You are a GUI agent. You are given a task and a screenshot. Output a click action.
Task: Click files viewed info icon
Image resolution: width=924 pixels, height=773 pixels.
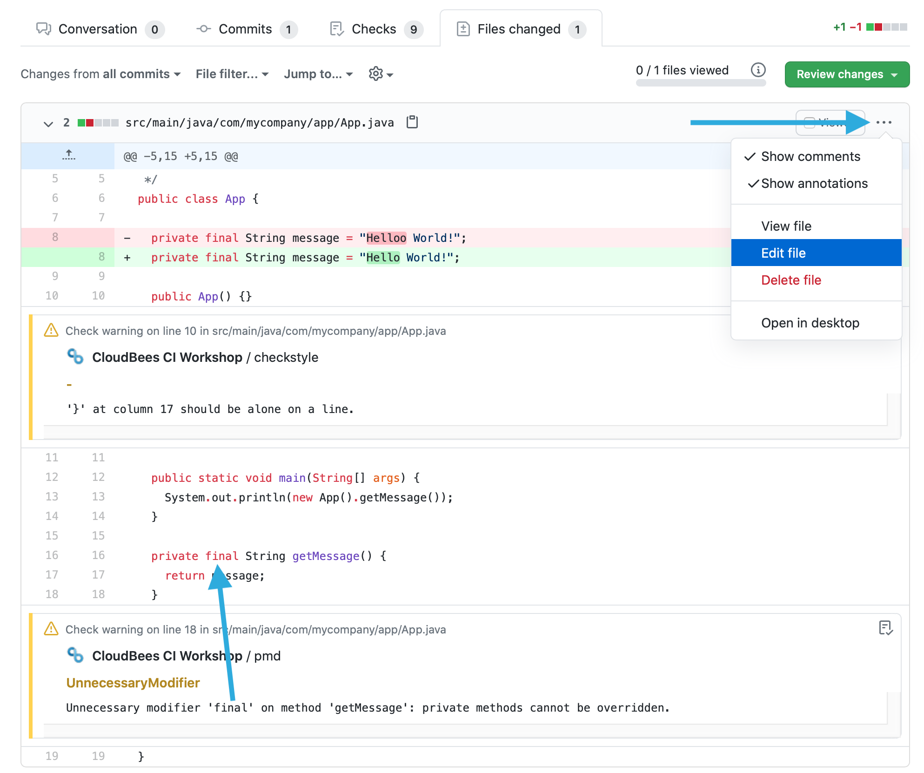pyautogui.click(x=758, y=70)
